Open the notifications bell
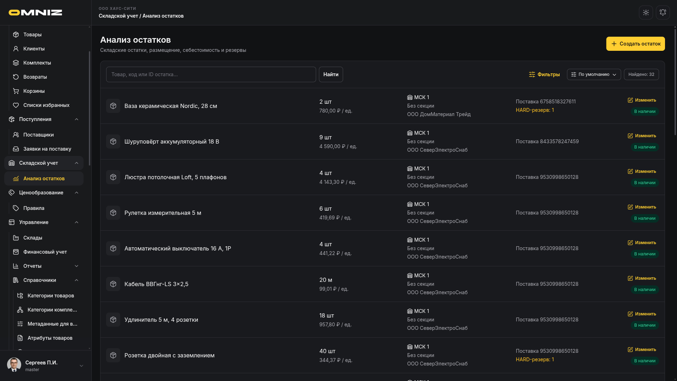677x381 pixels. click(663, 12)
